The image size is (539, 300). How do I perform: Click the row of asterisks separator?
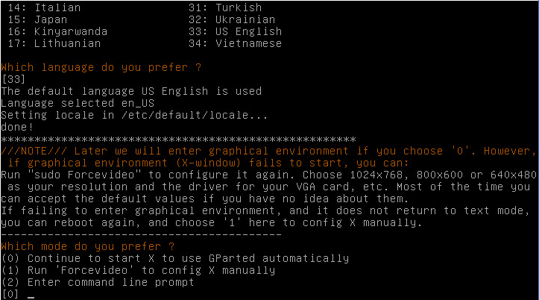coord(179,139)
